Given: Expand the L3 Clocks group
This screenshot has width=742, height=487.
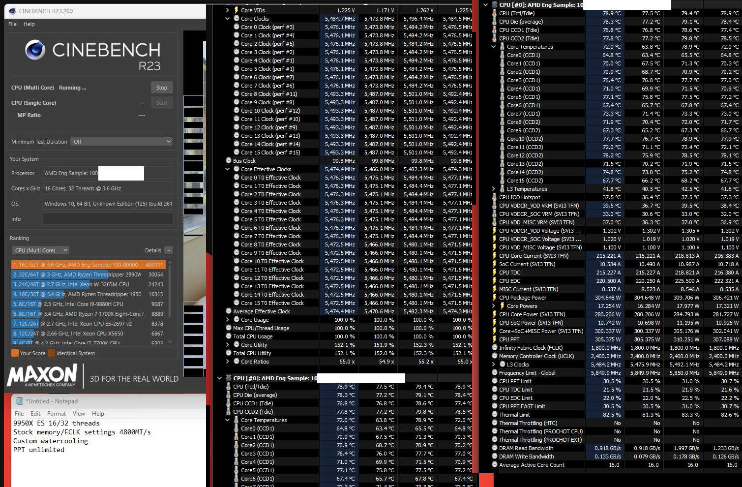Looking at the screenshot, I should 494,365.
